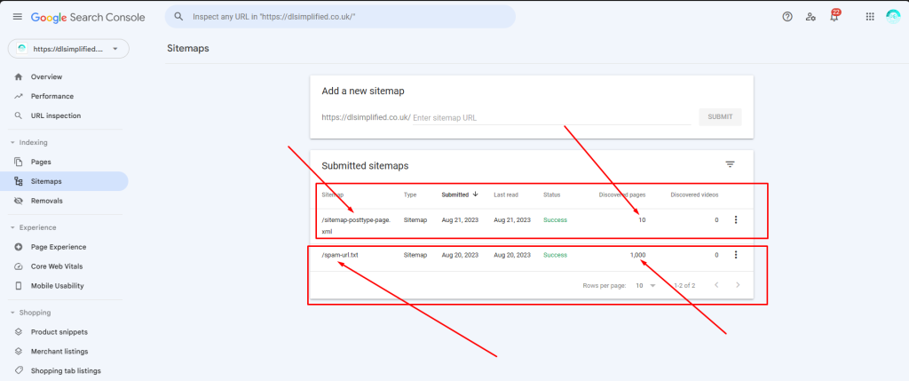Collapse the Indexing section
909x381 pixels.
click(x=12, y=142)
